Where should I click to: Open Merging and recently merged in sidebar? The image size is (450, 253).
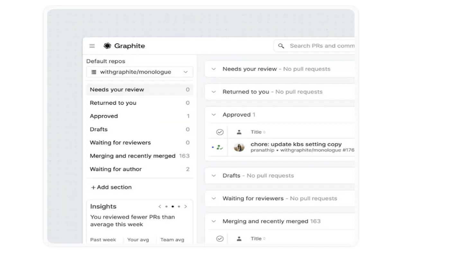[x=139, y=156]
